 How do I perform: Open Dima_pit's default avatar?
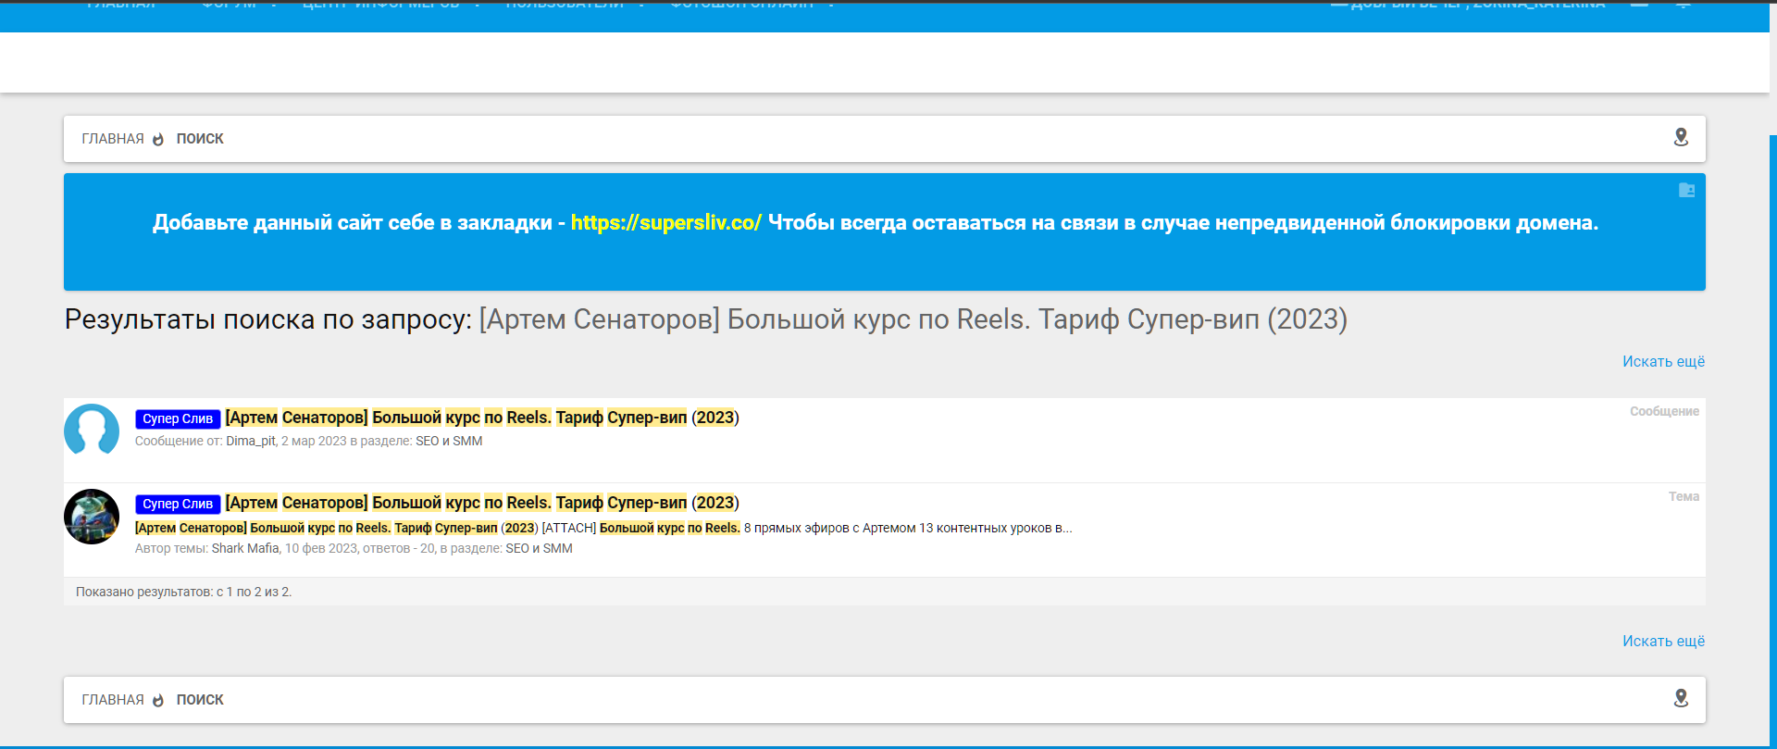pyautogui.click(x=92, y=431)
